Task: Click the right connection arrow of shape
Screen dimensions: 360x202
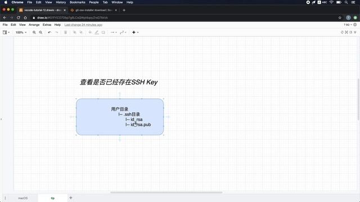Action: point(168,117)
